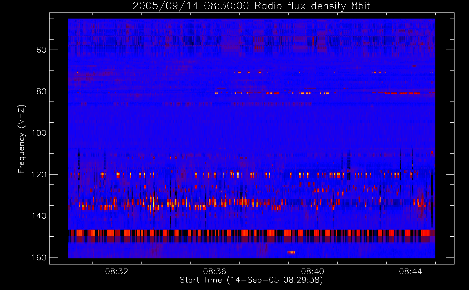
Task: Click the 08:32 time tick label
Action: [117, 272]
